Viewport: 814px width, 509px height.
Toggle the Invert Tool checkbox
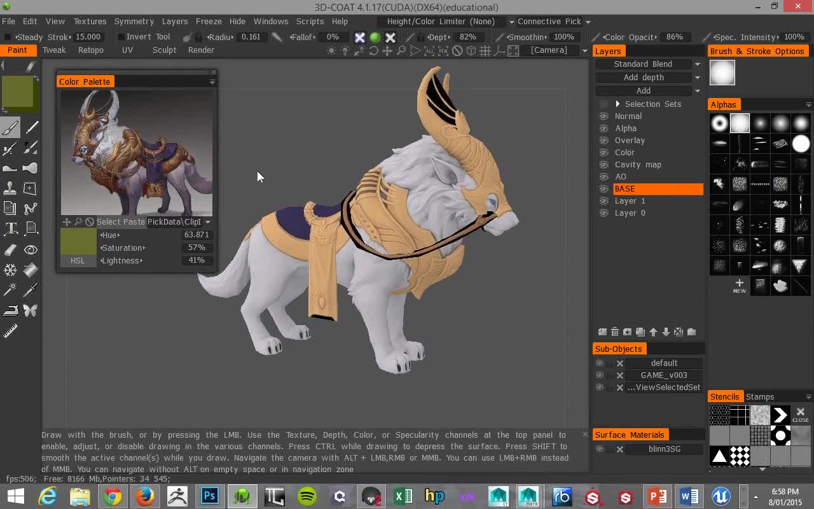pos(121,37)
